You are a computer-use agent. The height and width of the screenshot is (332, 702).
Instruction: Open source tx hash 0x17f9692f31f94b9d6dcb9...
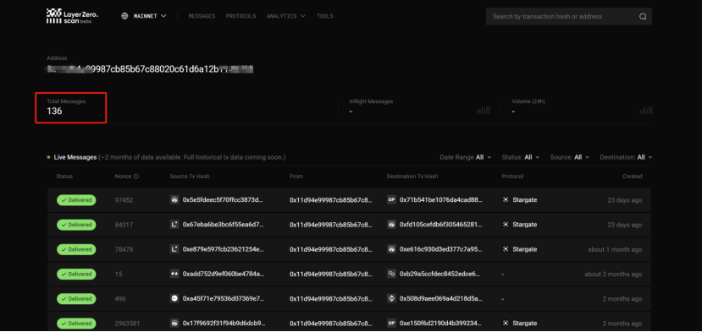click(224, 323)
